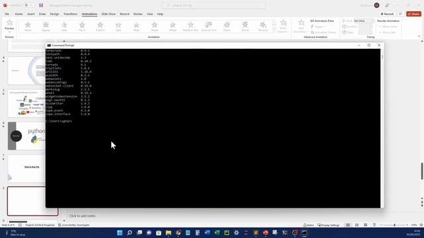Open the Record ribbon tab
Image resolution: width=424 pixels, height=238 pixels.
point(125,14)
